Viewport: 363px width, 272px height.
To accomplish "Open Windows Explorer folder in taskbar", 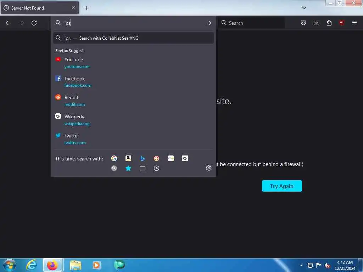I will pyautogui.click(x=76, y=265).
